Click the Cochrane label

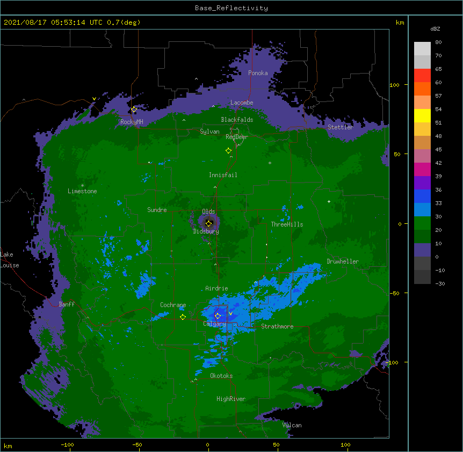click(x=173, y=305)
